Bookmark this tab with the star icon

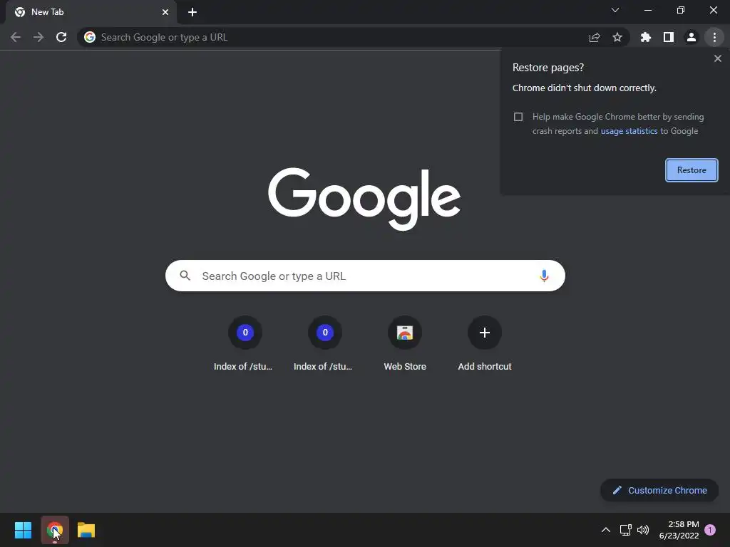[617, 37]
